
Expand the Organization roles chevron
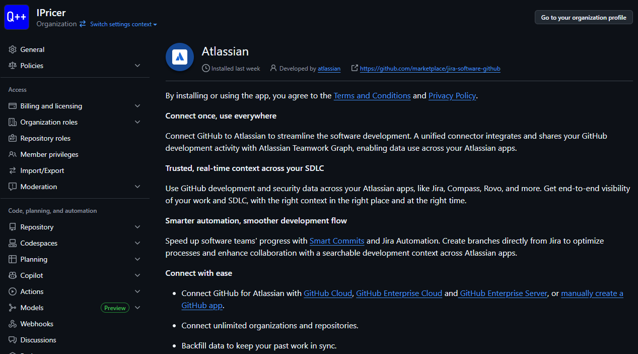coord(137,122)
